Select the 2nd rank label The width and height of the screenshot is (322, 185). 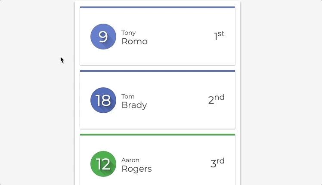click(x=217, y=99)
